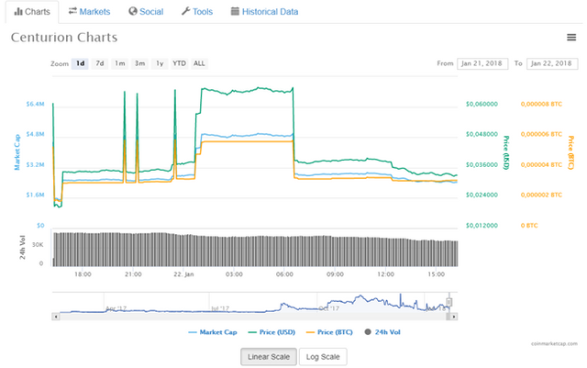Click the globe icon beside Social
The width and height of the screenshot is (587, 368).
pos(132,11)
